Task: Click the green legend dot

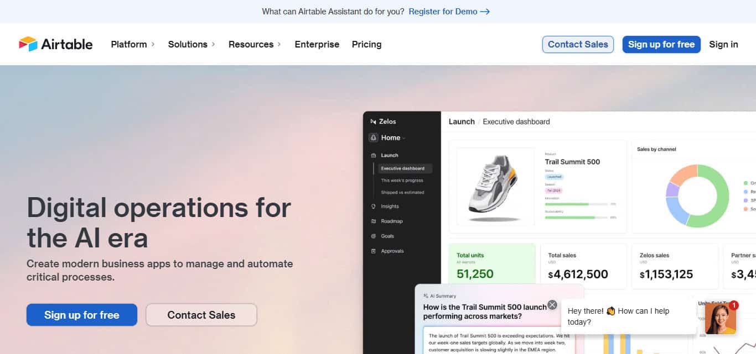Action: pos(745,183)
